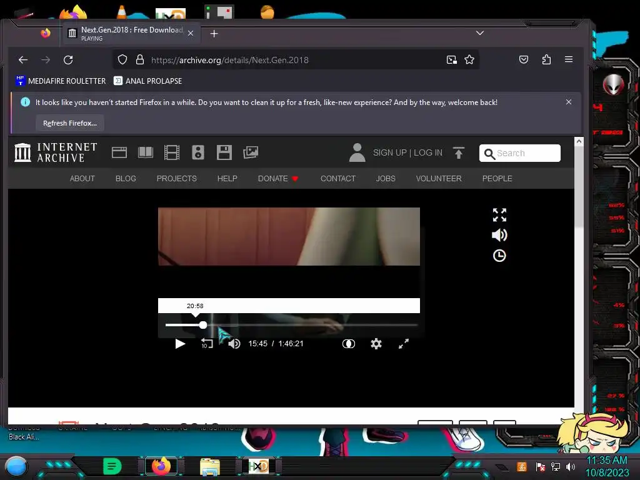Image resolution: width=640 pixels, height=480 pixels.
Task: Mute the video player volume
Action: coord(234,344)
